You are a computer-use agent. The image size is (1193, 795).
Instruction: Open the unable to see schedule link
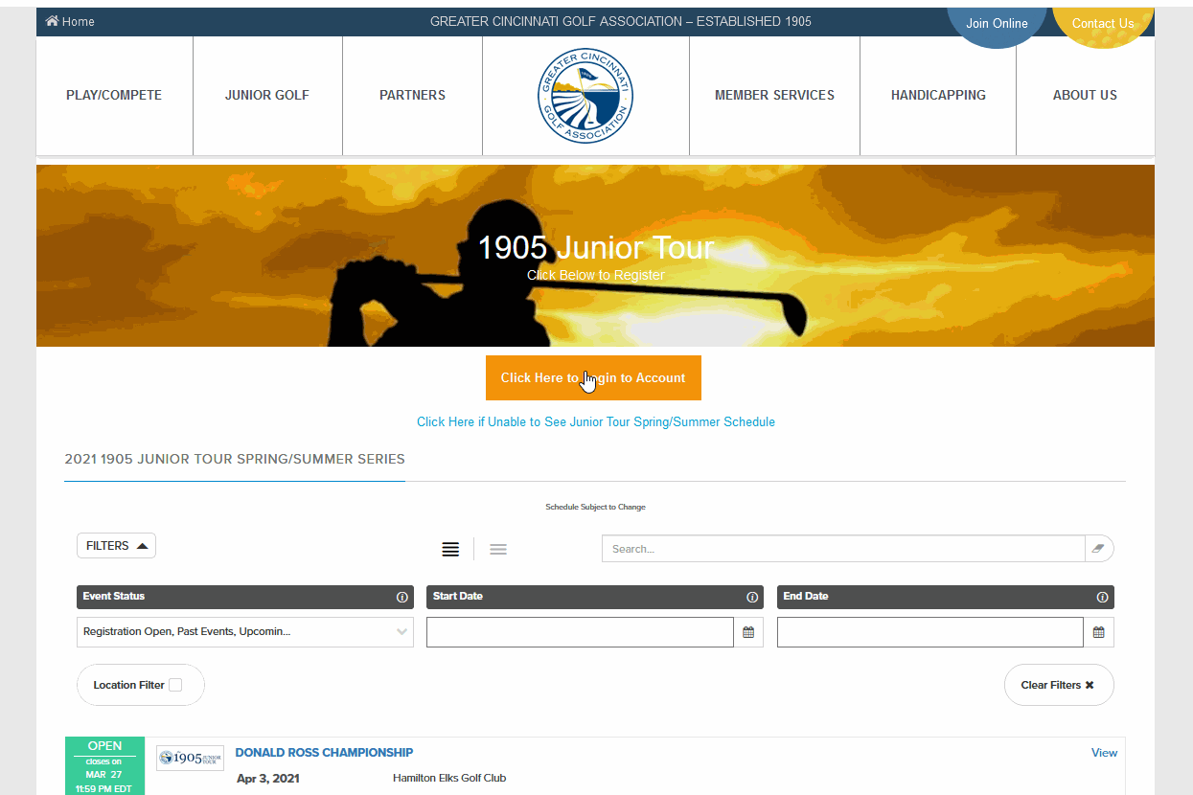[x=596, y=421]
